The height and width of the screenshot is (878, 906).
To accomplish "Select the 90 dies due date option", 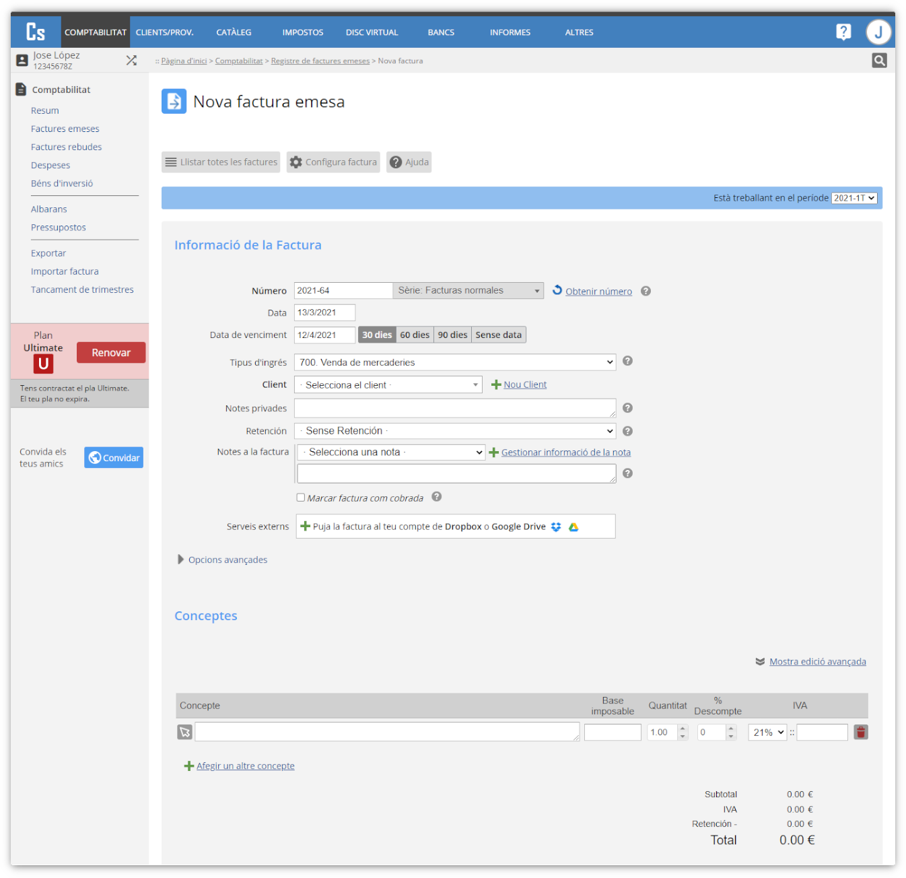I will tap(452, 335).
